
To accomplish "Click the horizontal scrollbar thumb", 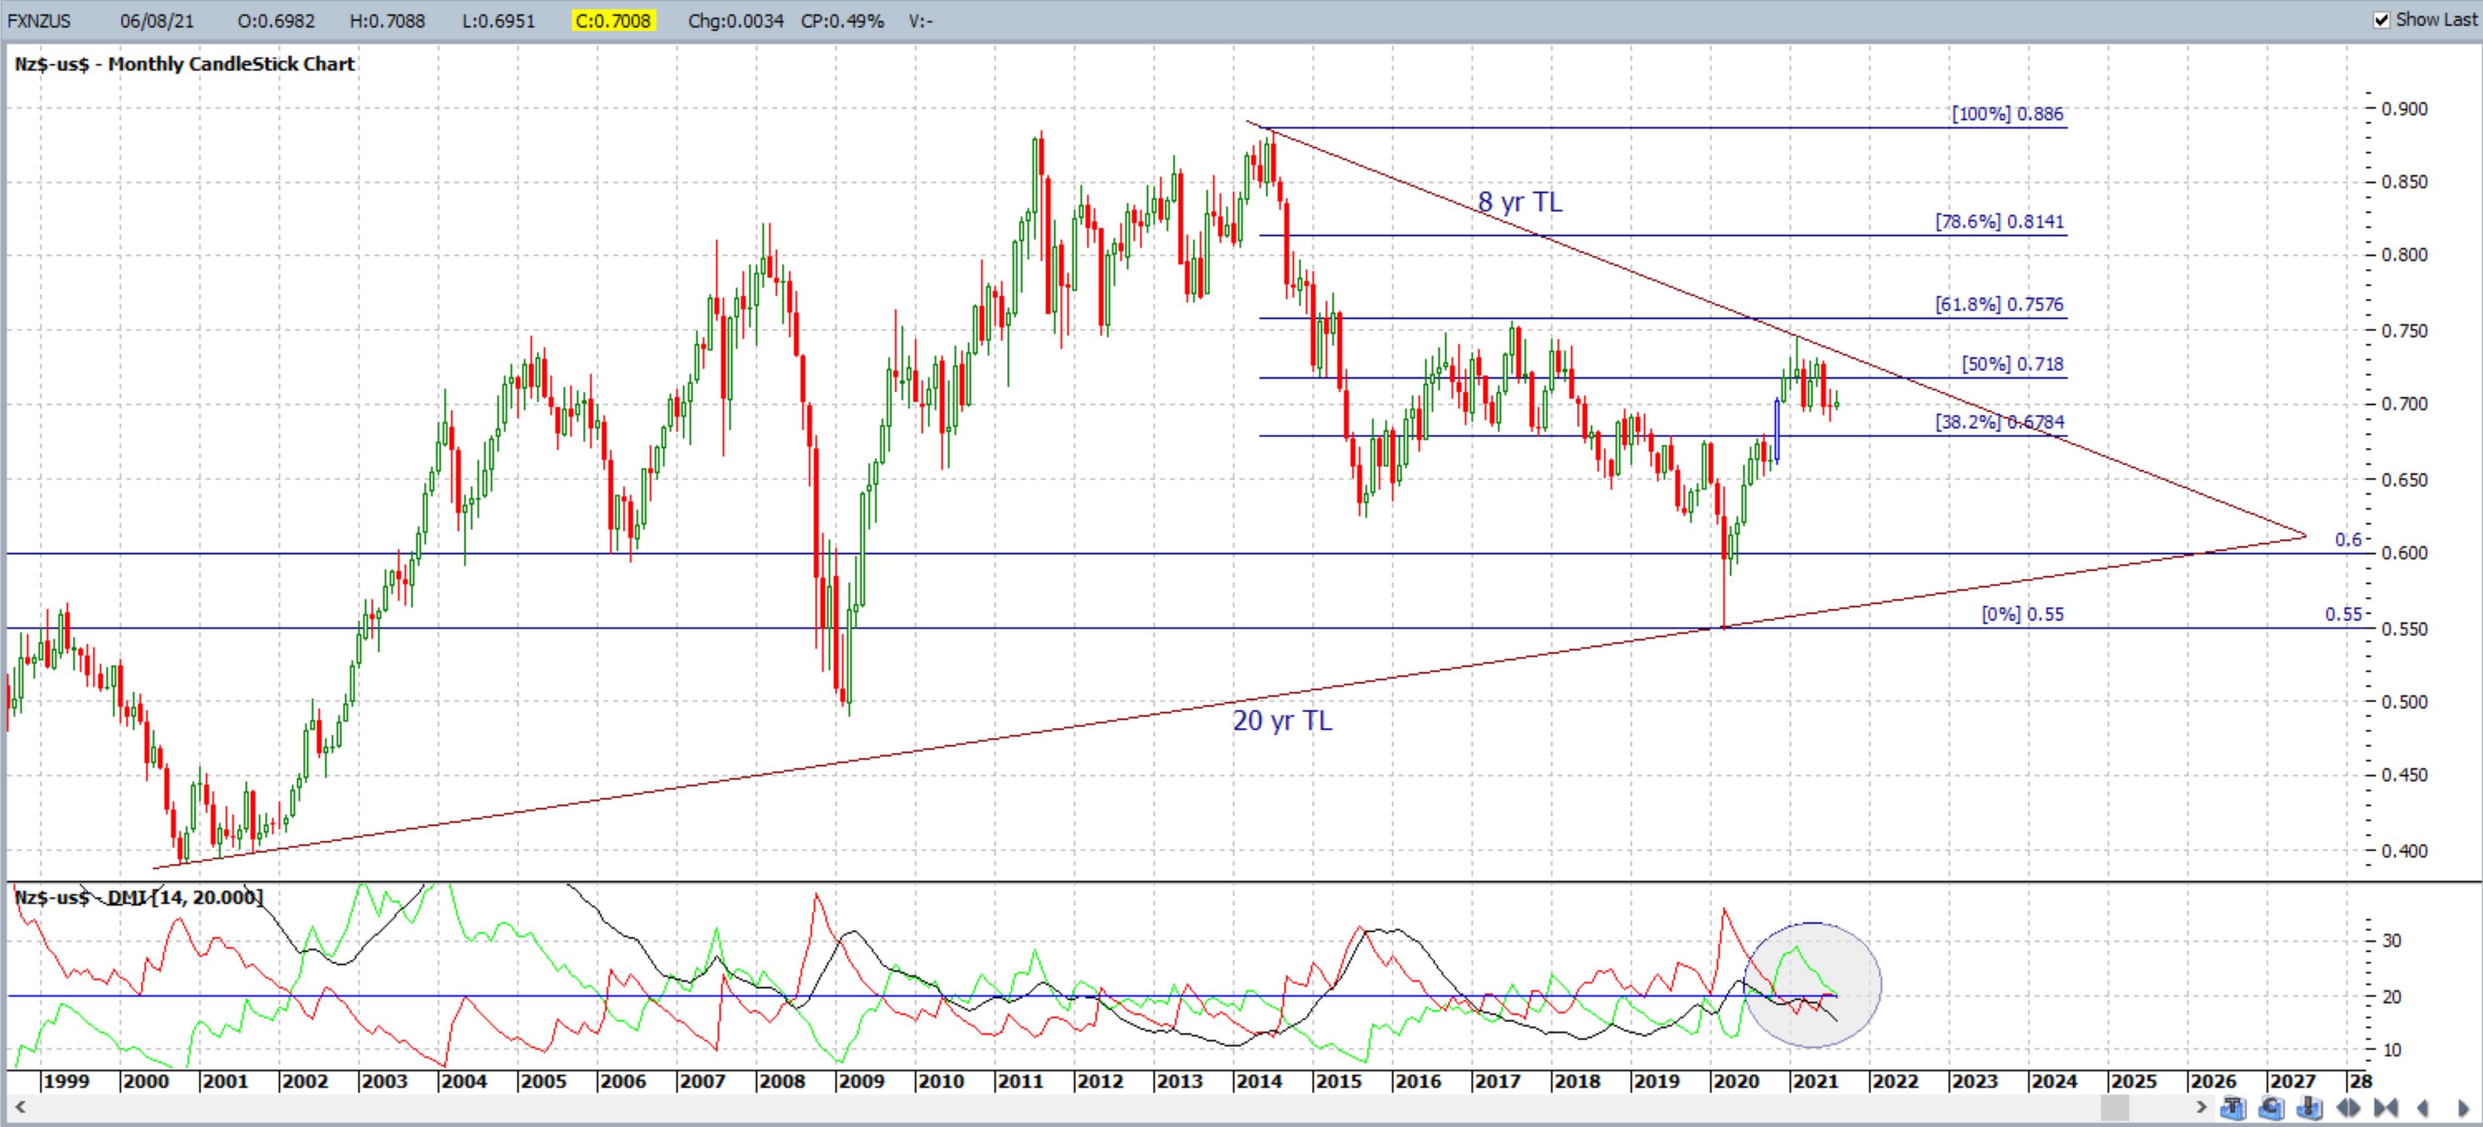I will [2115, 1108].
